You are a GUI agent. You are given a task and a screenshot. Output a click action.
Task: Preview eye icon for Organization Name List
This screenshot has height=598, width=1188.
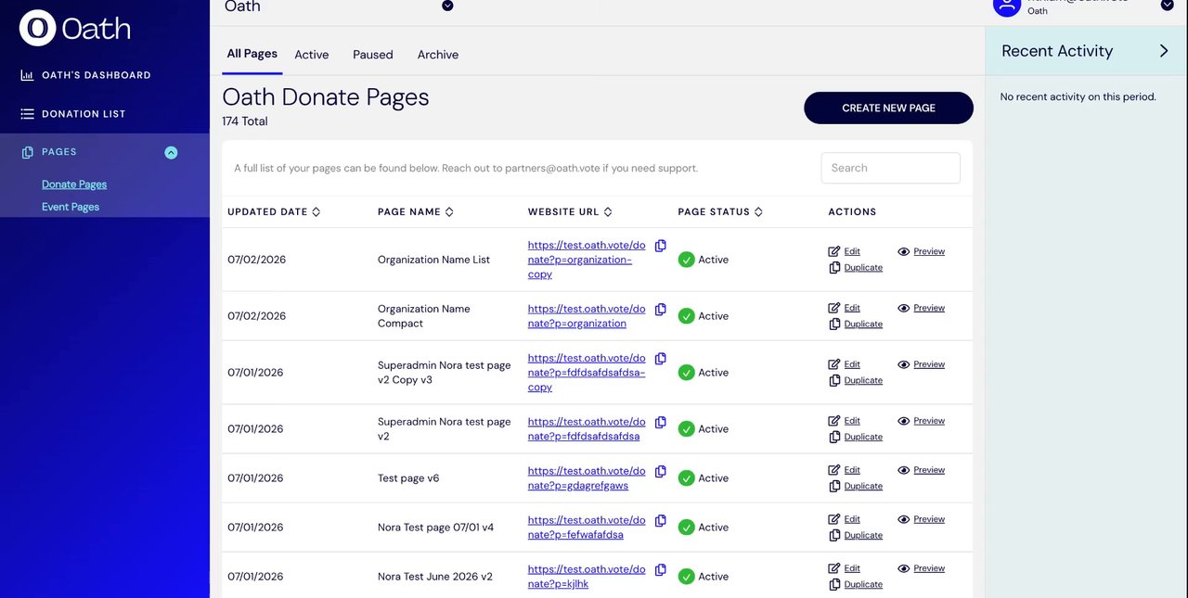point(904,251)
